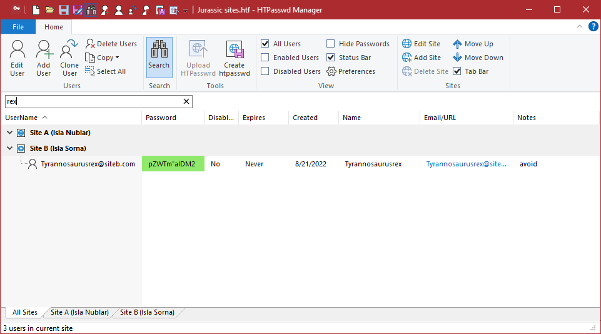Image resolution: width=601 pixels, height=334 pixels.
Task: Click Move Up arrow button
Action: [473, 44]
